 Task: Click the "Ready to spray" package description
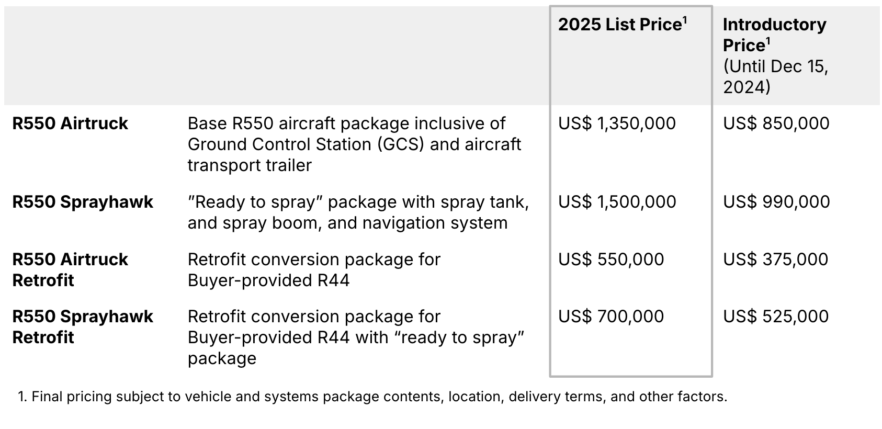(x=358, y=212)
